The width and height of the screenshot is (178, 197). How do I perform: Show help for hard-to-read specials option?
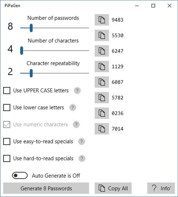[x=82, y=158]
